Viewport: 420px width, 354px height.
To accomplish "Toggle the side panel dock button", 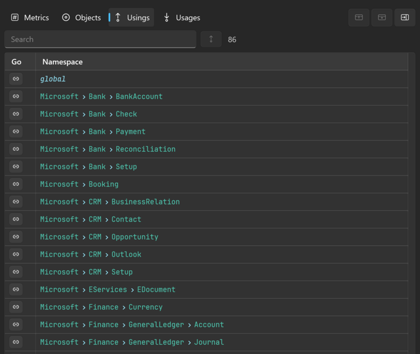I will pyautogui.click(x=405, y=18).
